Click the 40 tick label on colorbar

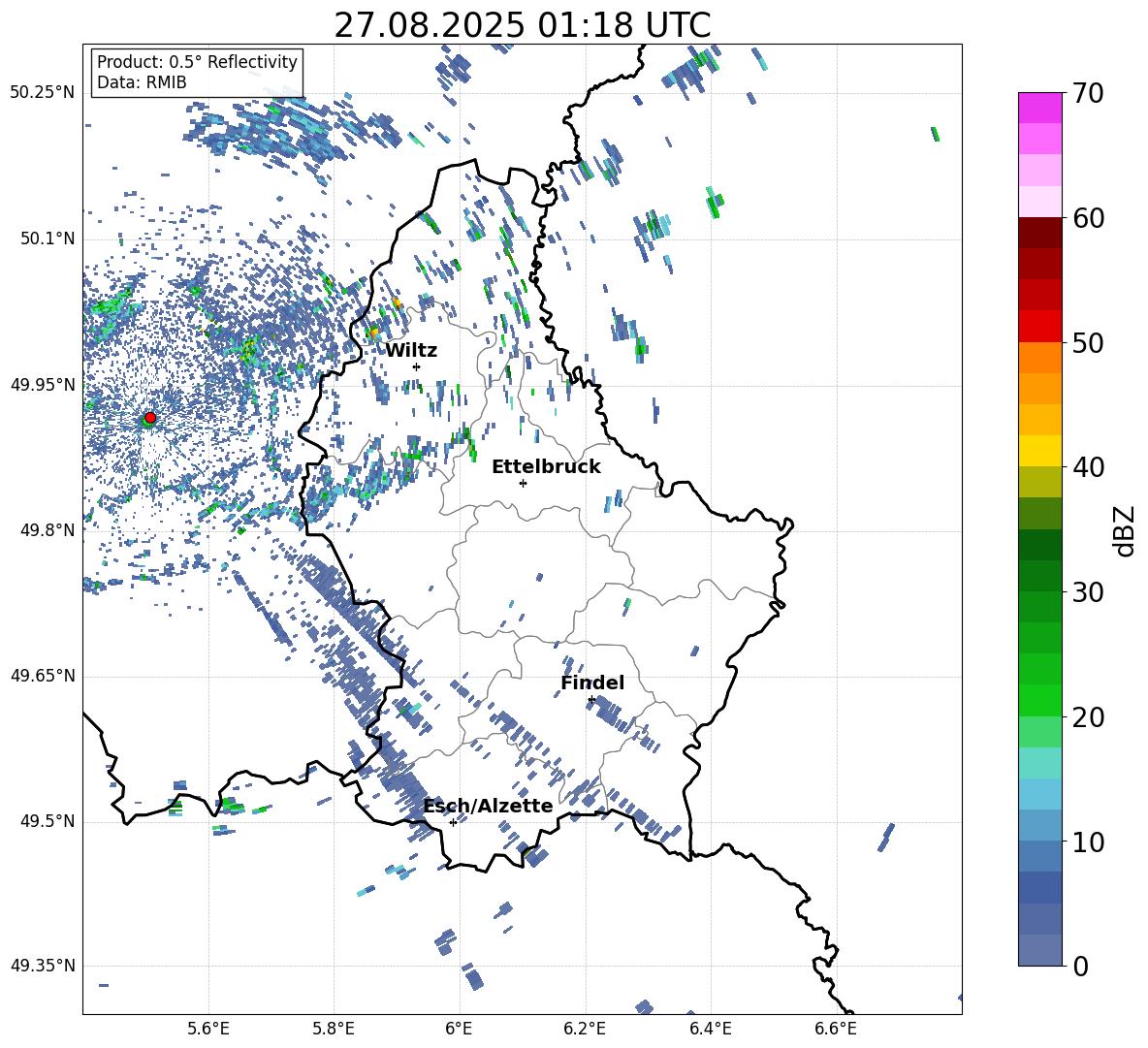[x=1088, y=467]
